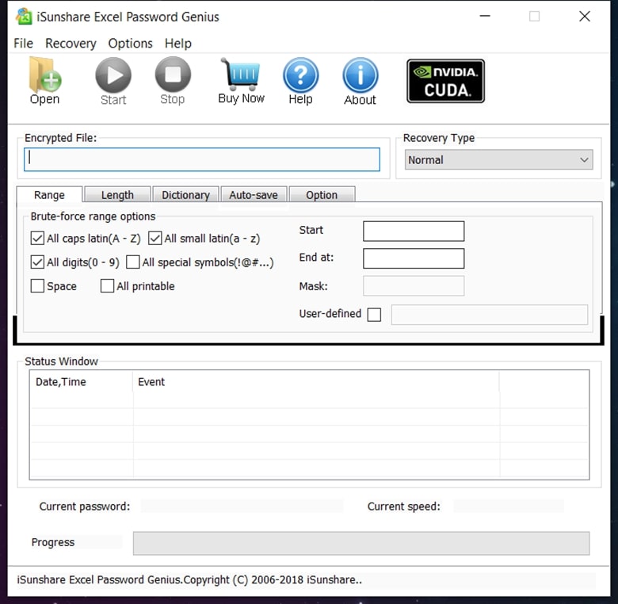Open the Buy Now shopping cart
618x604 pixels.
(241, 74)
